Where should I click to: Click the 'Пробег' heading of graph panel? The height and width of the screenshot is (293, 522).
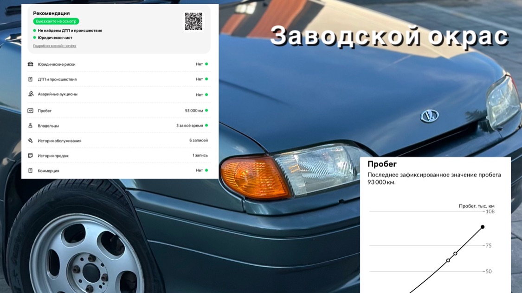pyautogui.click(x=382, y=164)
